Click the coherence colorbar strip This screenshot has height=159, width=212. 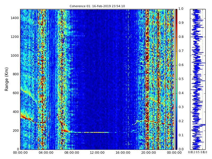pyautogui.click(x=176, y=79)
